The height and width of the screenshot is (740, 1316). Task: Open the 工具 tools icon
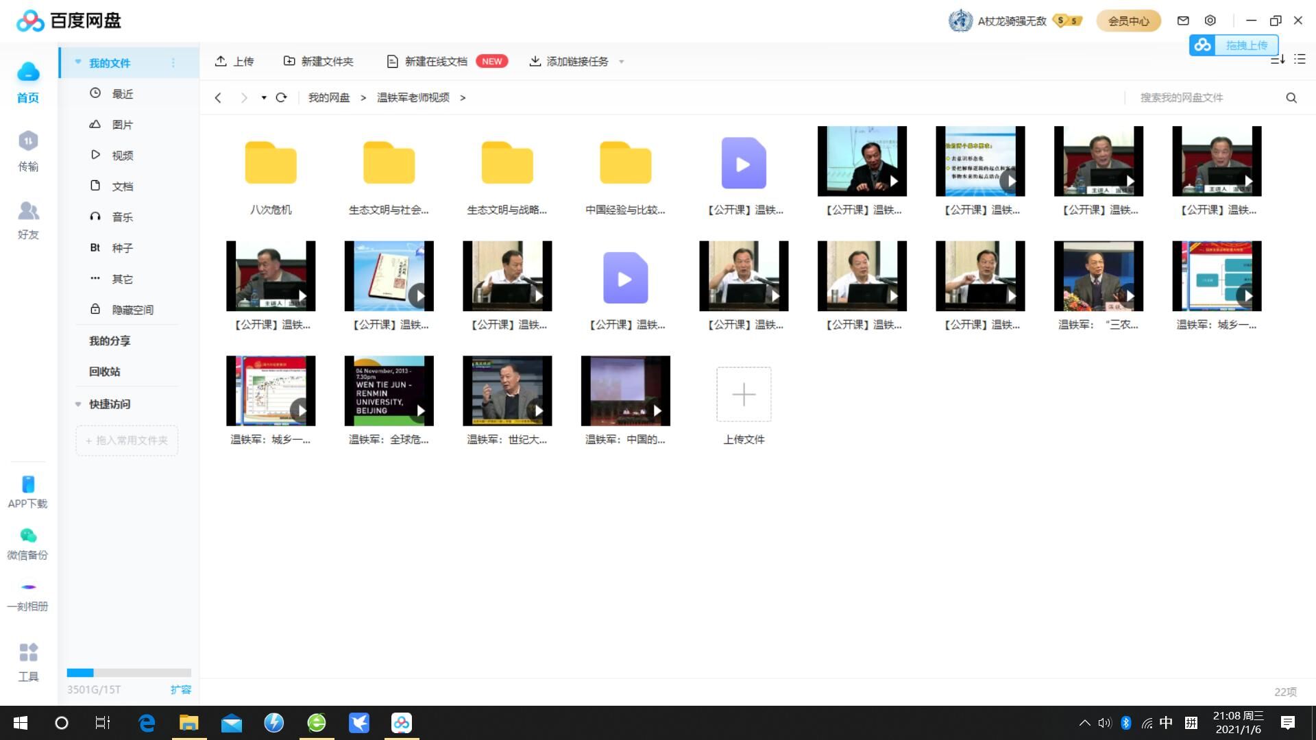point(28,652)
